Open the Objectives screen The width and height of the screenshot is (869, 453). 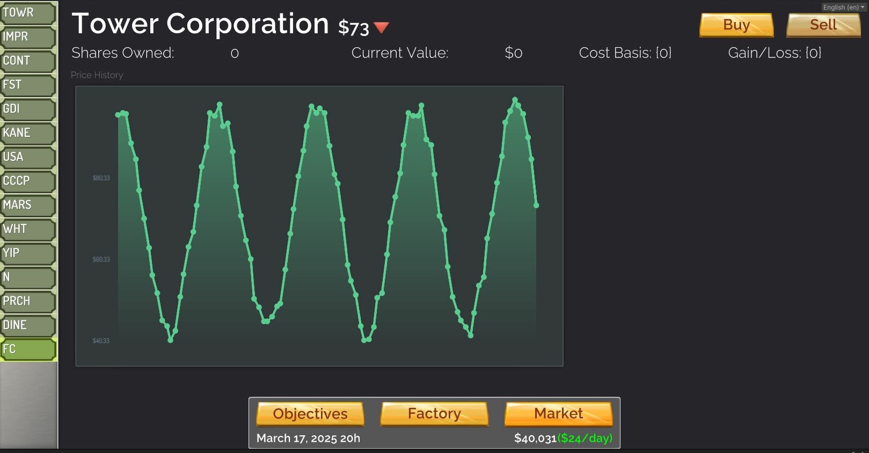pyautogui.click(x=310, y=414)
